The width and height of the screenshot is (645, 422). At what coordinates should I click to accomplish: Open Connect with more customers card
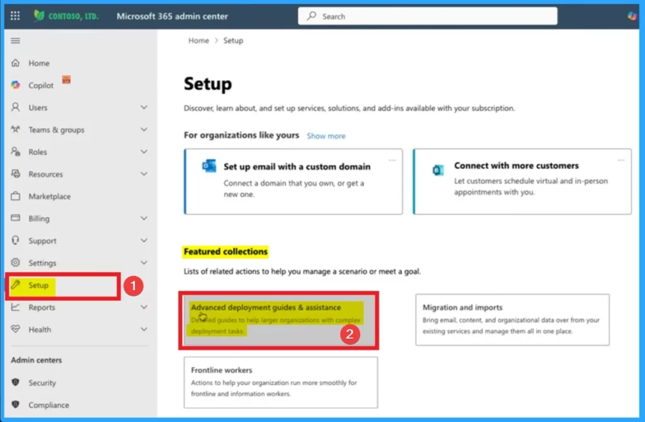point(522,181)
